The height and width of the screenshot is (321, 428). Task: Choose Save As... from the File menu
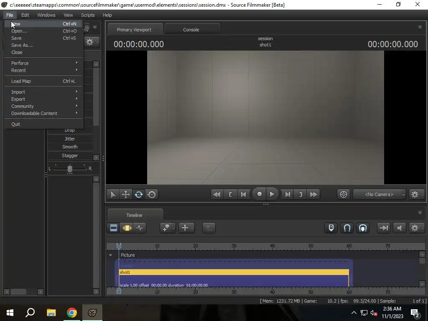(x=43, y=45)
